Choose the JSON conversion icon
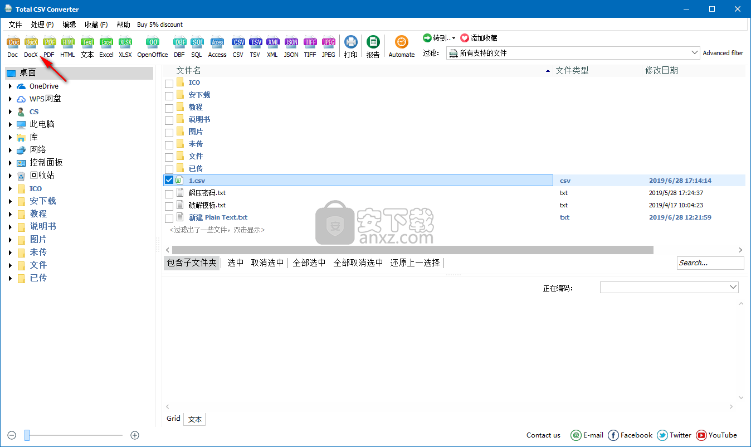751x447 pixels. point(291,42)
